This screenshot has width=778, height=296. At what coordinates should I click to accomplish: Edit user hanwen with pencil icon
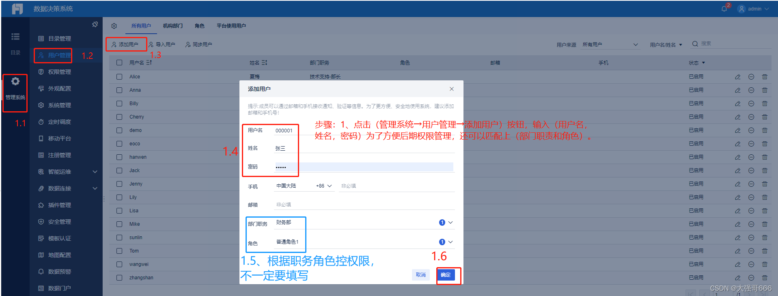pos(737,157)
